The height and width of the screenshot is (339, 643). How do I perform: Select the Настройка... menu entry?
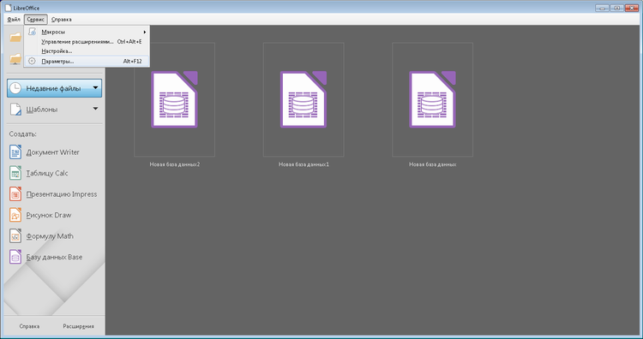click(x=87, y=51)
